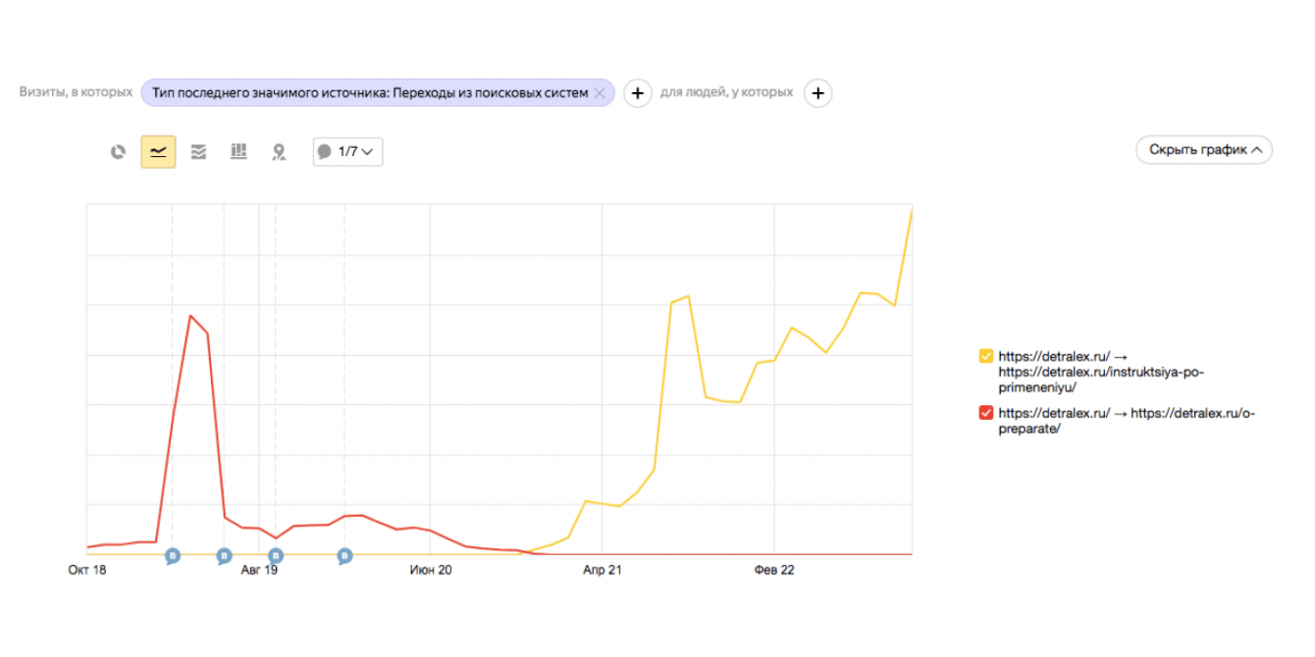Uncheck the red o-preparate series checkbox

click(x=986, y=414)
